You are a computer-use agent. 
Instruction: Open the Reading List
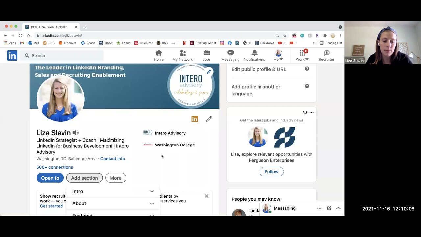[x=331, y=43]
